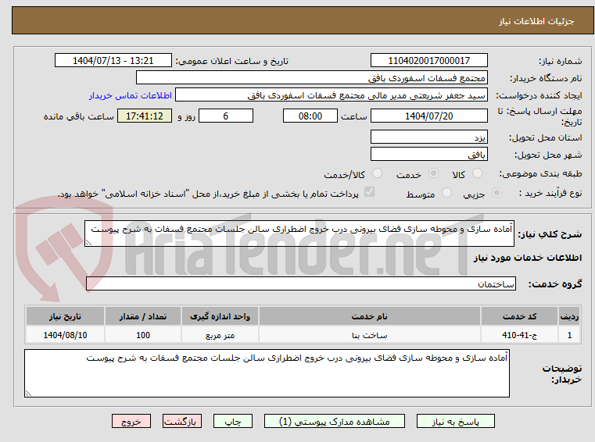Click the شرح کلی نیاز text area

[x=299, y=233]
